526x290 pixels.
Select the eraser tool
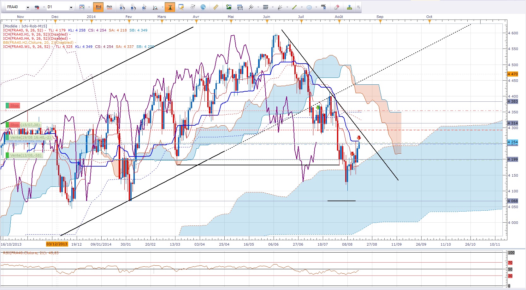tap(336, 7)
